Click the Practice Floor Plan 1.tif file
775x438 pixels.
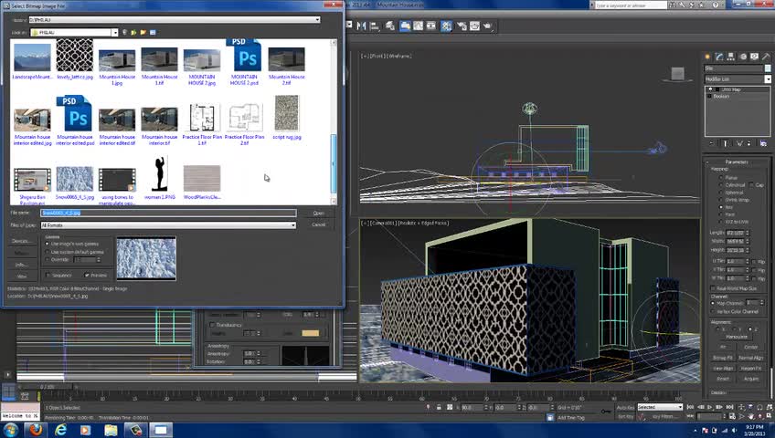[x=202, y=119]
